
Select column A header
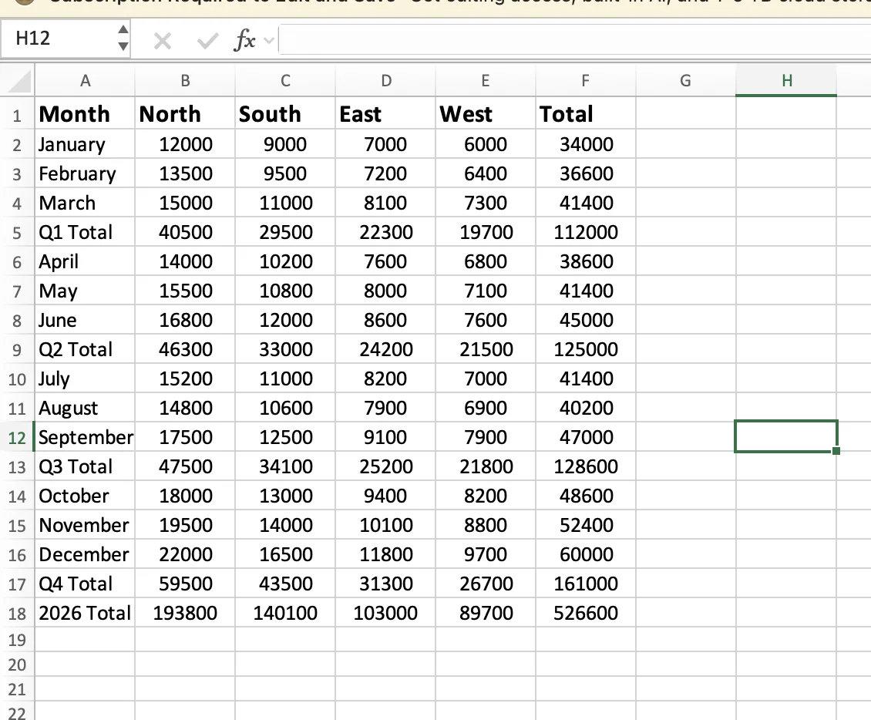[x=85, y=81]
